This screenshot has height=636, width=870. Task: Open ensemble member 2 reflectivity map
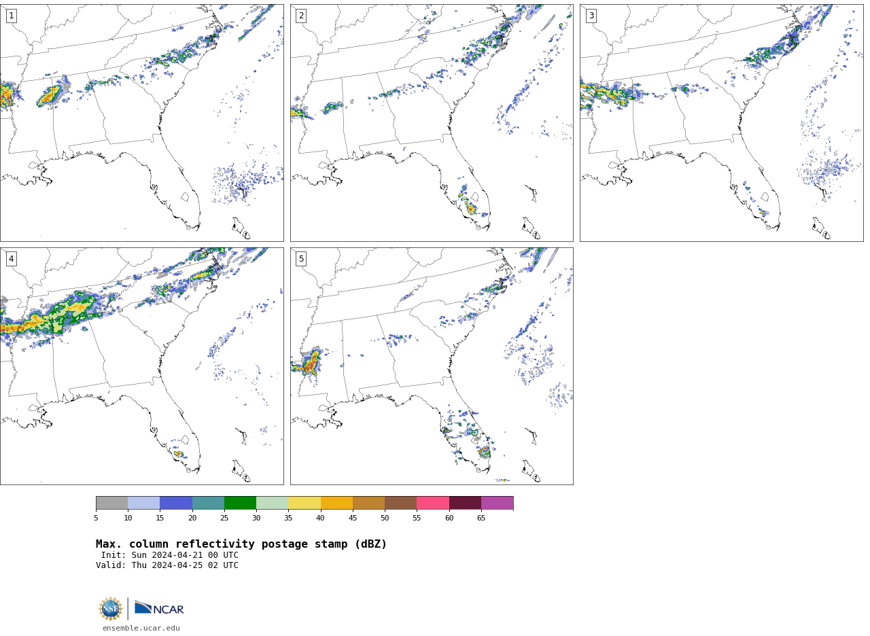(x=432, y=123)
